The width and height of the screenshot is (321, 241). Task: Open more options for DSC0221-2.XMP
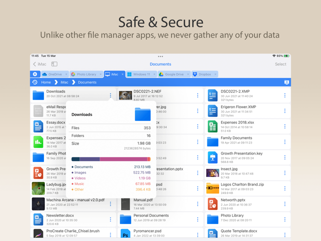click(285, 95)
